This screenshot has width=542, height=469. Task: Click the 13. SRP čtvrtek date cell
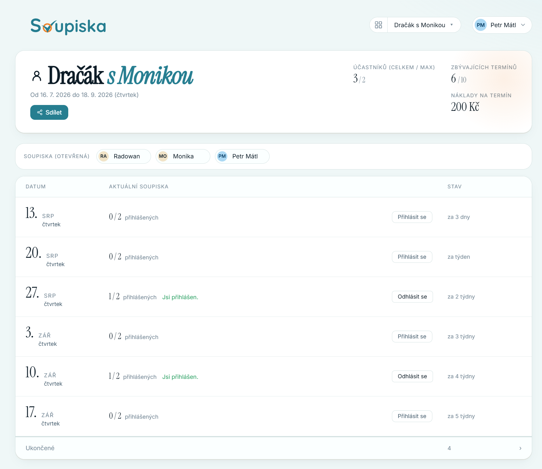(x=43, y=217)
